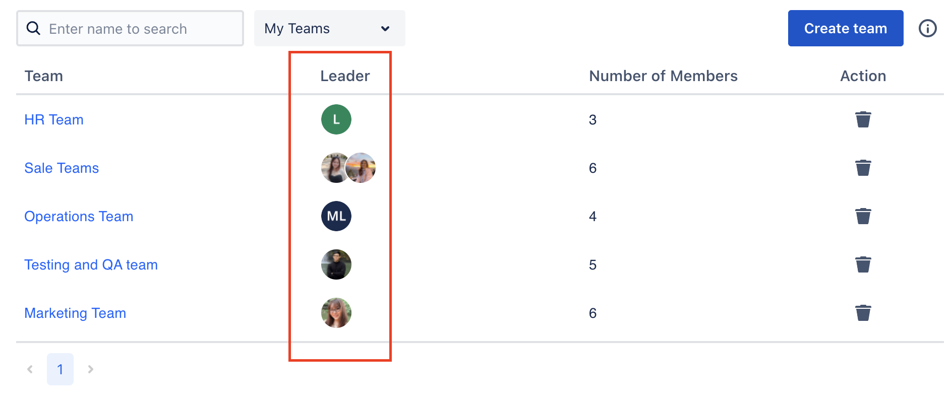This screenshot has width=950, height=404.
Task: Click the Marketing Team leader photo
Action: (336, 313)
